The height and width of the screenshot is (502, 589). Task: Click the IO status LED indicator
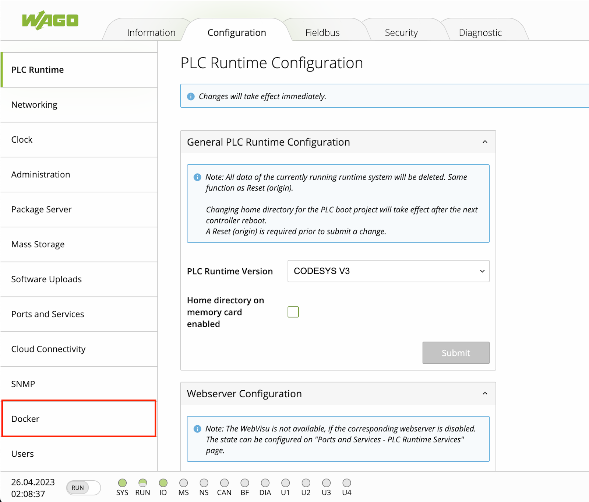tap(163, 483)
